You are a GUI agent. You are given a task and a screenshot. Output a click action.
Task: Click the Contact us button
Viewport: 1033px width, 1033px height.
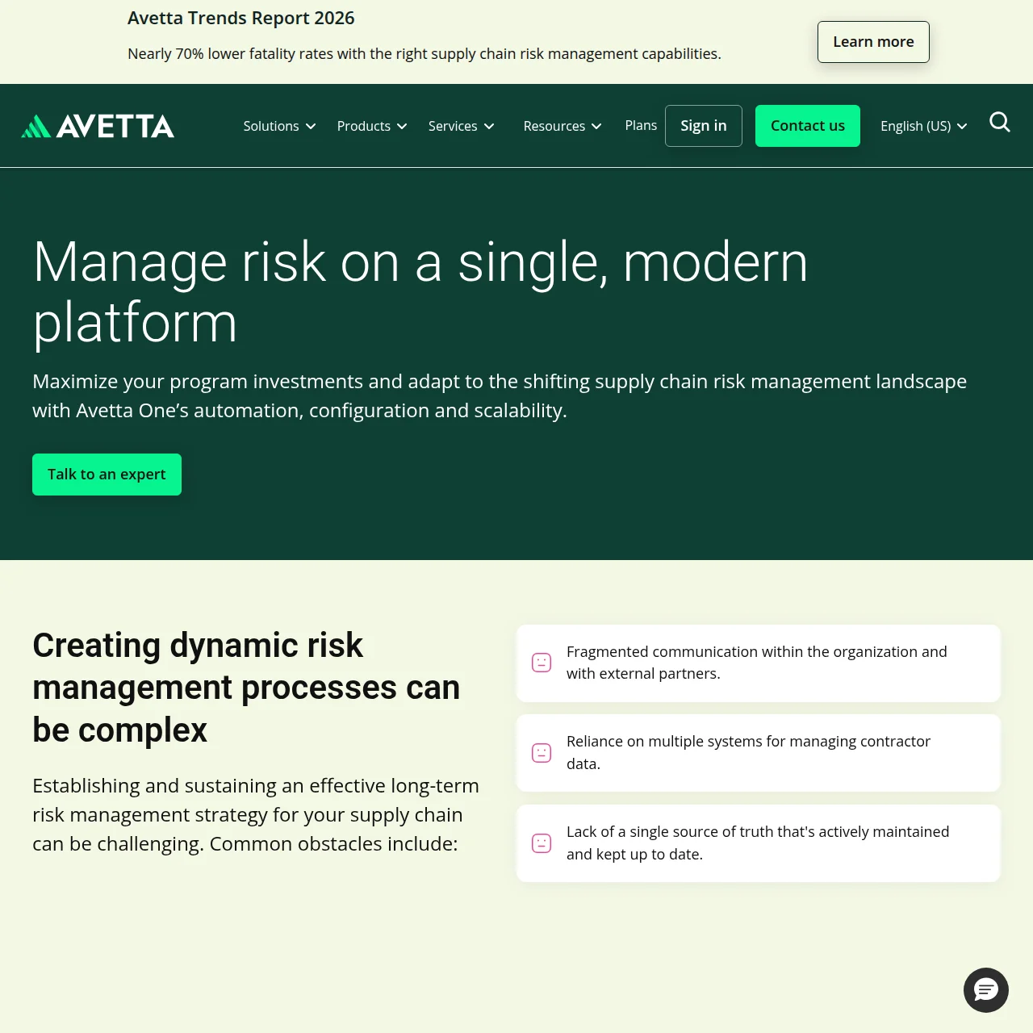point(808,126)
